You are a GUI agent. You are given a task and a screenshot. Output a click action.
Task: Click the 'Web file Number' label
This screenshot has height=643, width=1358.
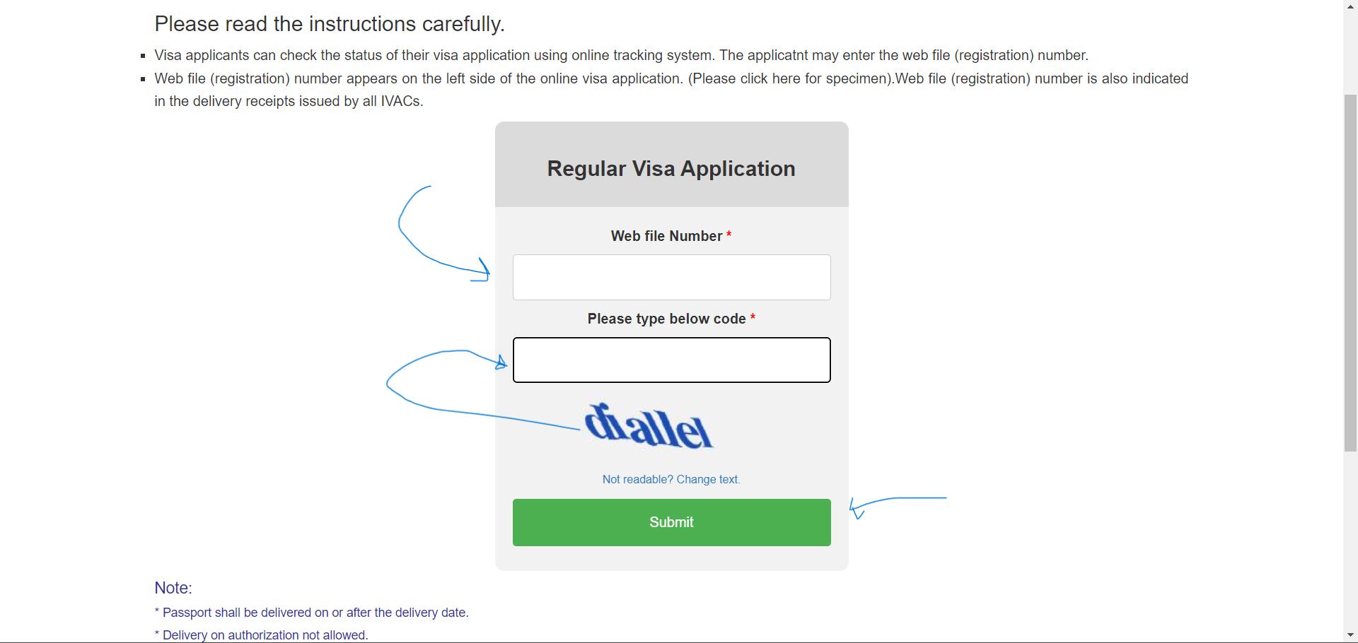point(666,236)
